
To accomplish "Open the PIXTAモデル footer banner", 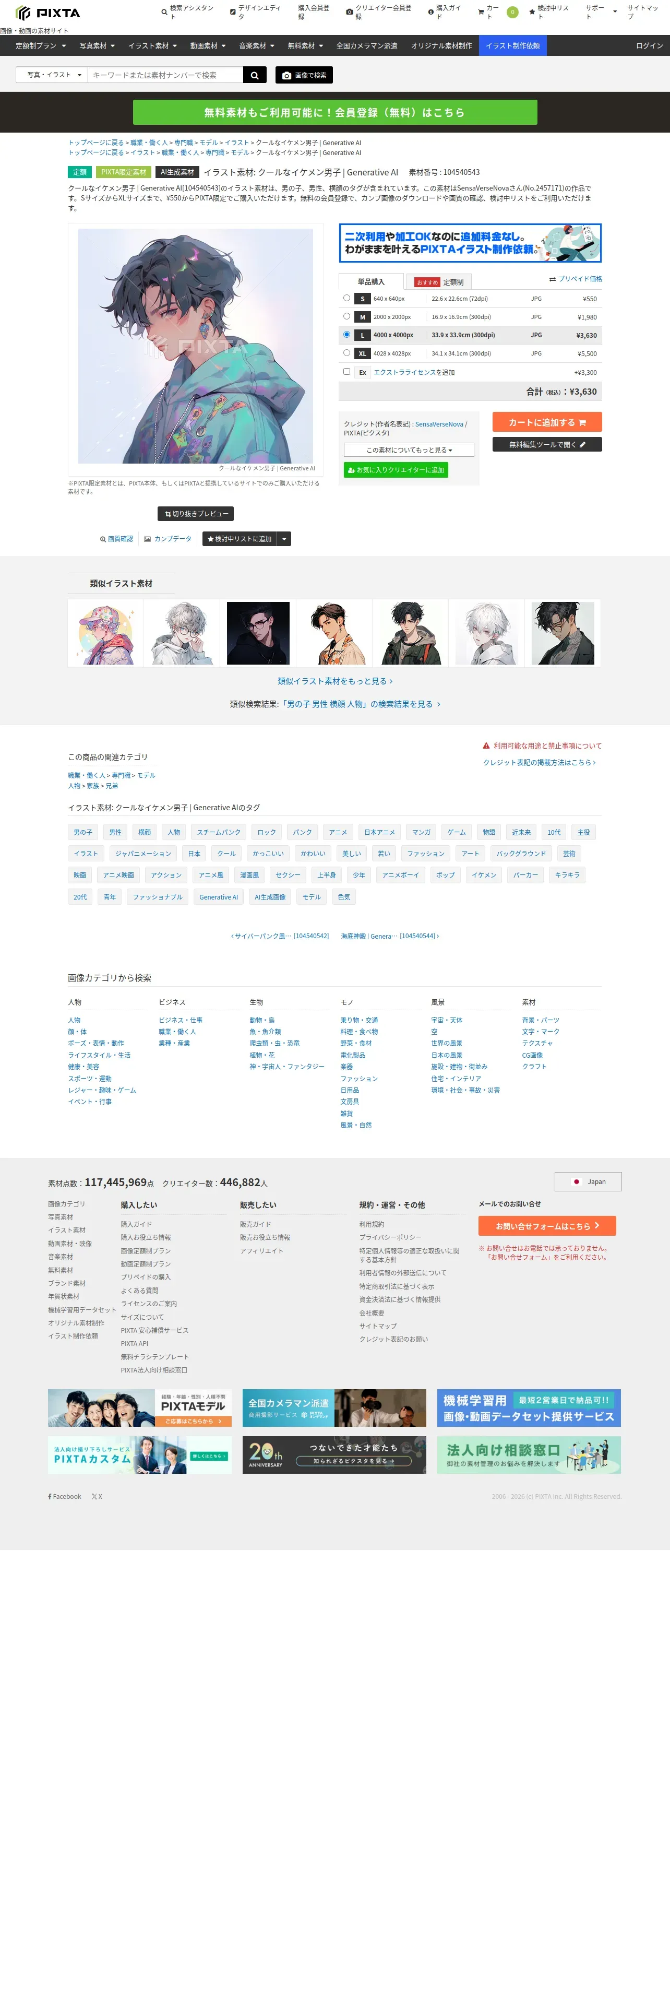I will [x=140, y=1409].
